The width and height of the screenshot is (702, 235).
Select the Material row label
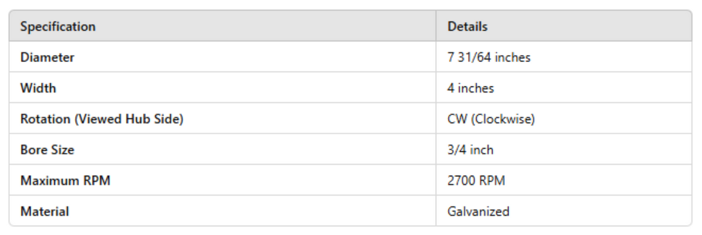(45, 211)
